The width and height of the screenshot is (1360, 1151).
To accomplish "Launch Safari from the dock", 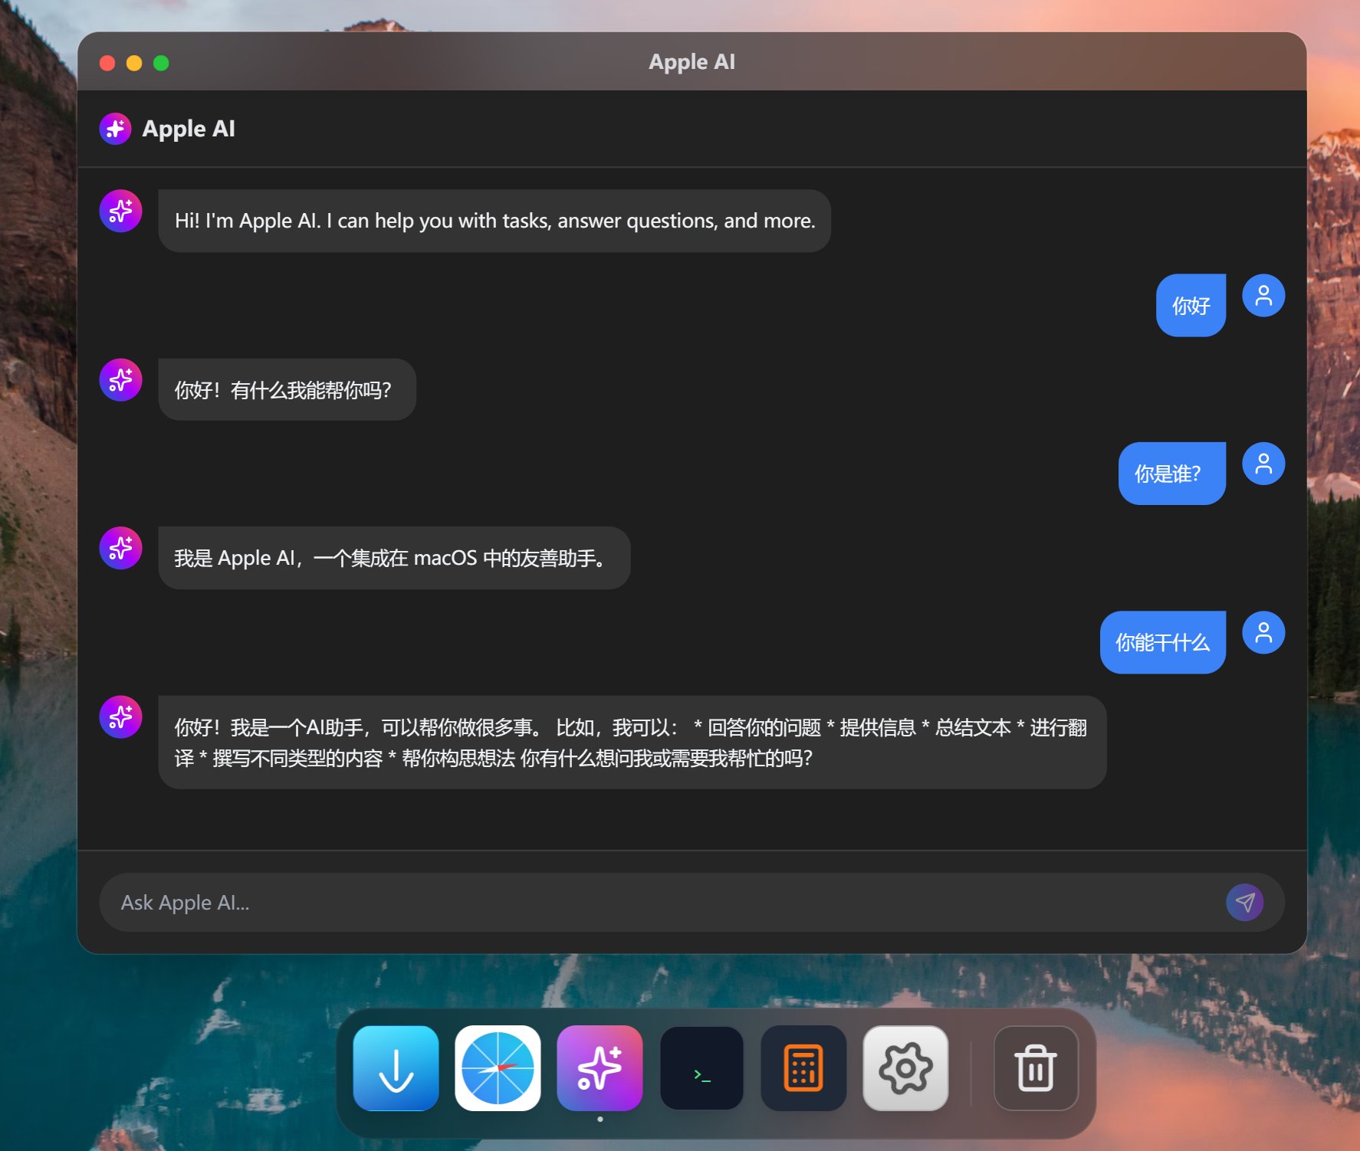I will coord(498,1067).
